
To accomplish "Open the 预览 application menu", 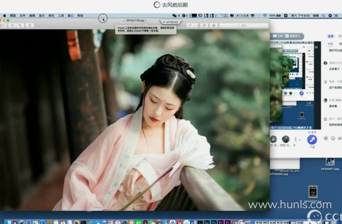I will [13, 15].
